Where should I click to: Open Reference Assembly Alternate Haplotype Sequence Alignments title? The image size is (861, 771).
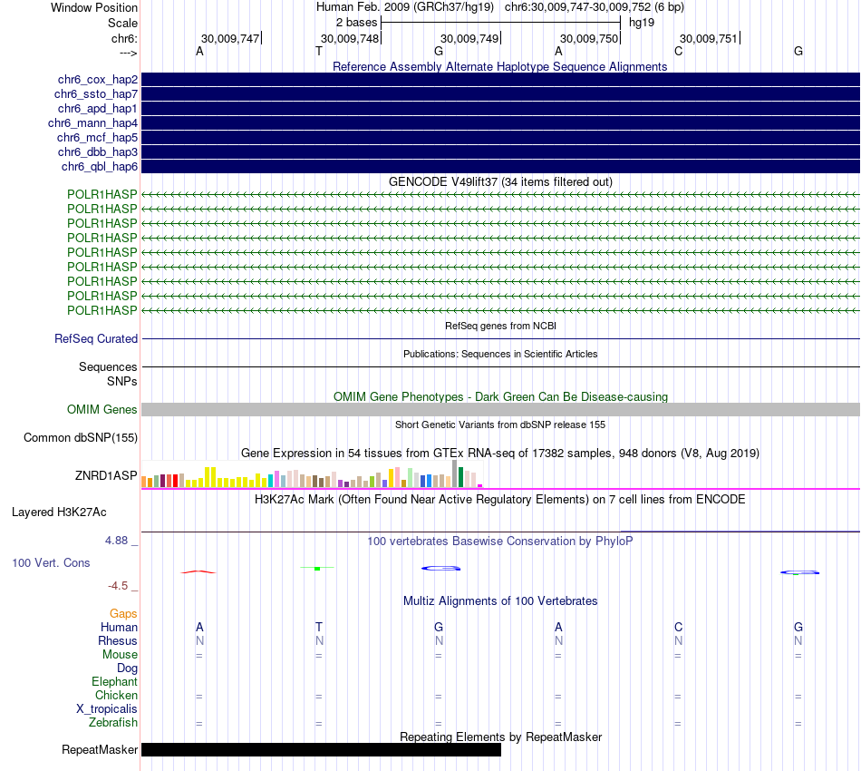click(500, 66)
